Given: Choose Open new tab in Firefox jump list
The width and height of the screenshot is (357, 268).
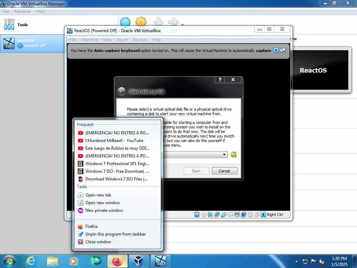Looking at the screenshot, I should (x=117, y=195).
